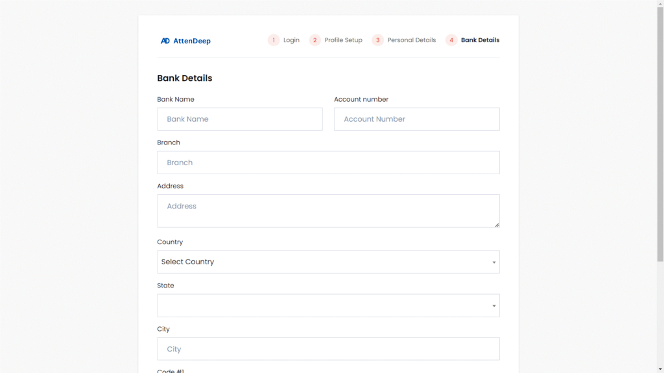Focus the Bank Name input field

point(239,119)
